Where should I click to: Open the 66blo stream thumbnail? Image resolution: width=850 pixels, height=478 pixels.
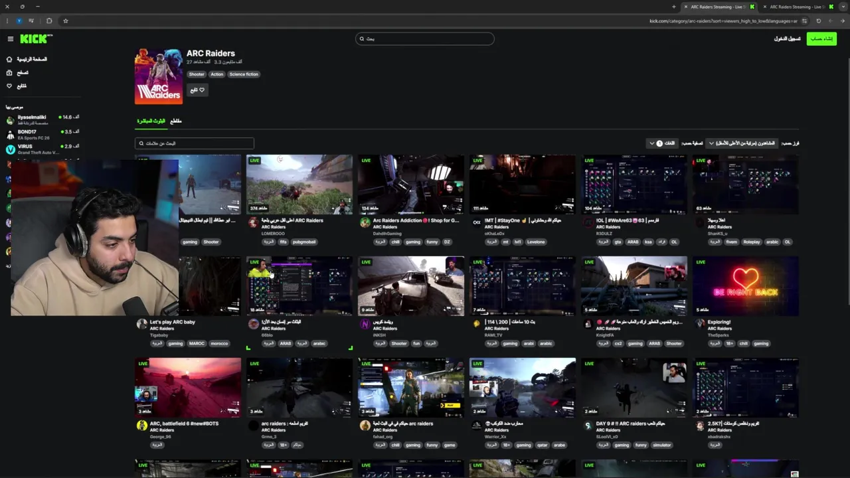pos(299,286)
